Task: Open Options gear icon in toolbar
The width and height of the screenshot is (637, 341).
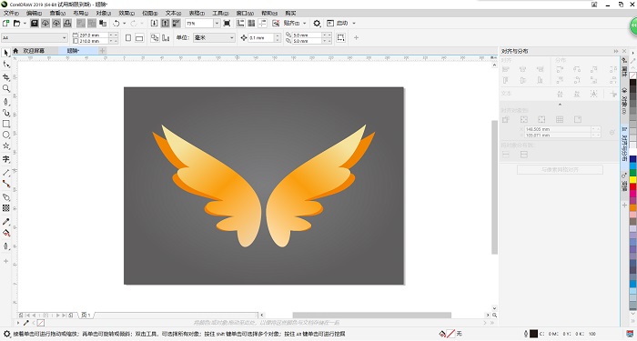Action: 317,23
